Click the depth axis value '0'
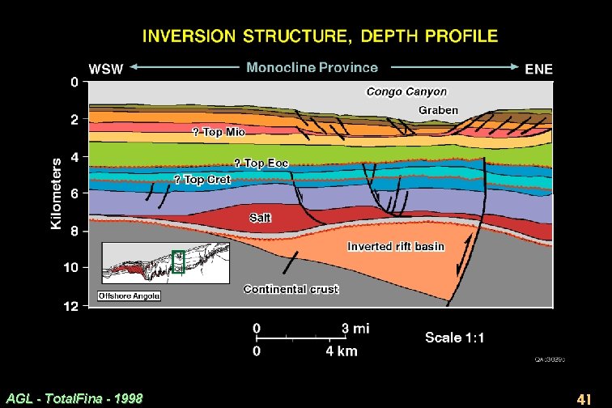This screenshot has width=612, height=408. [x=74, y=82]
